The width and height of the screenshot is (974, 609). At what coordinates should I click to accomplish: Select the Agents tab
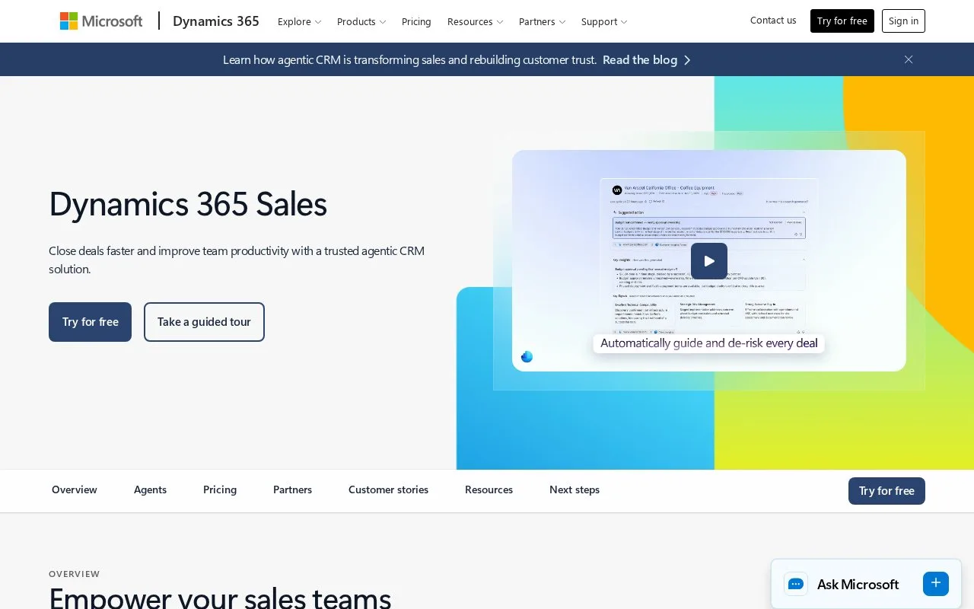pyautogui.click(x=150, y=490)
